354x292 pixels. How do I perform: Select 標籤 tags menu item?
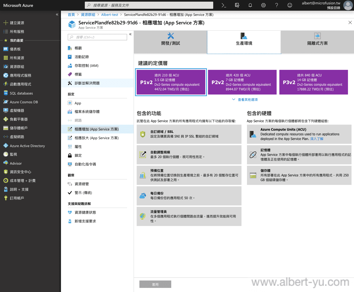(x=97, y=74)
